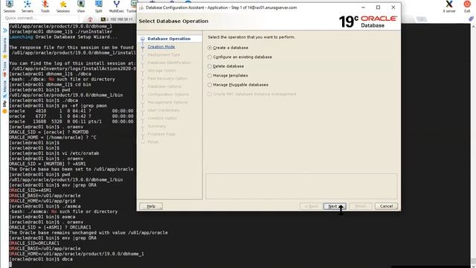Open the Macros vertical sidebar tab
Image resolution: width=476 pixels, height=268 pixels.
4,89
